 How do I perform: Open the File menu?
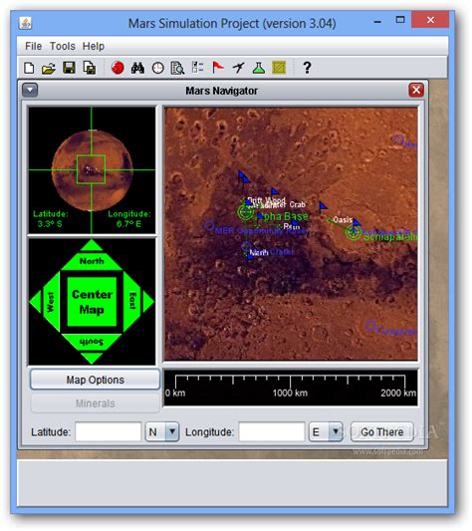tap(34, 46)
